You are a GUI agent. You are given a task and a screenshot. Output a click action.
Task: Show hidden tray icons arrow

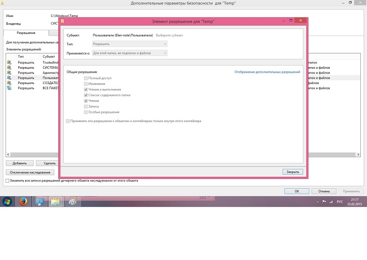[317, 202]
